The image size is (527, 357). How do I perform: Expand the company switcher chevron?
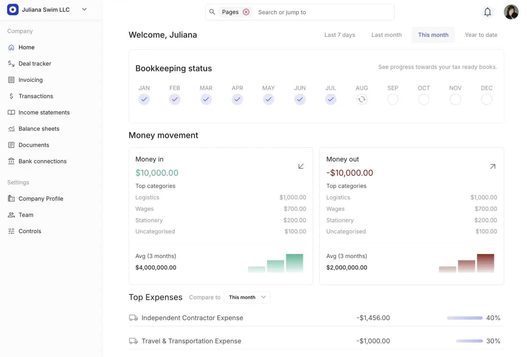(x=84, y=9)
